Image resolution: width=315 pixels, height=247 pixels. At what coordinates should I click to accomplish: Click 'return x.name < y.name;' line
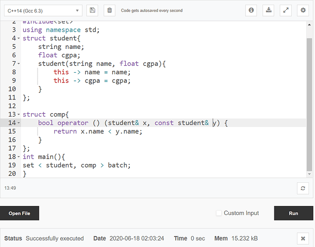tap(98, 131)
